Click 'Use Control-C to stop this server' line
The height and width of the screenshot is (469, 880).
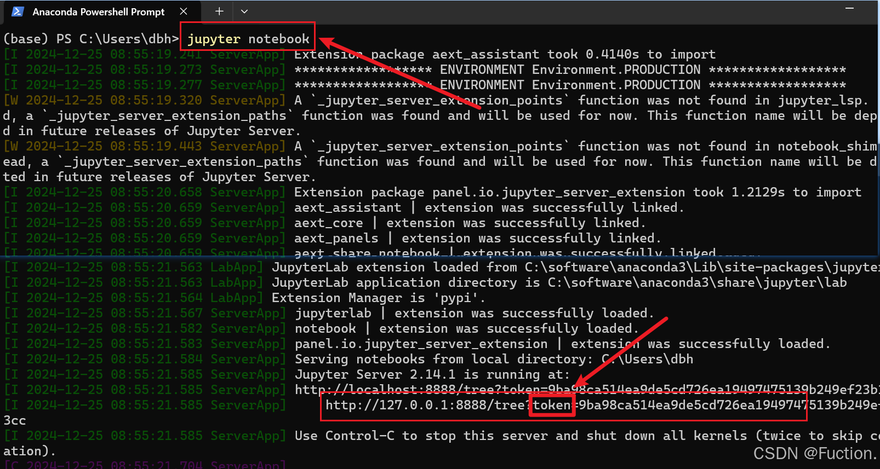pos(587,436)
